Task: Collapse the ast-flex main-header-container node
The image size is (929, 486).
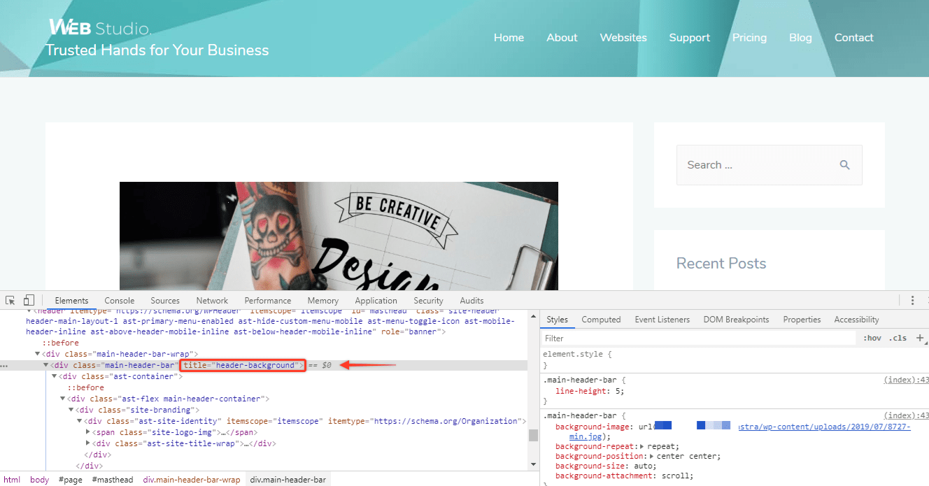Action: (64, 399)
